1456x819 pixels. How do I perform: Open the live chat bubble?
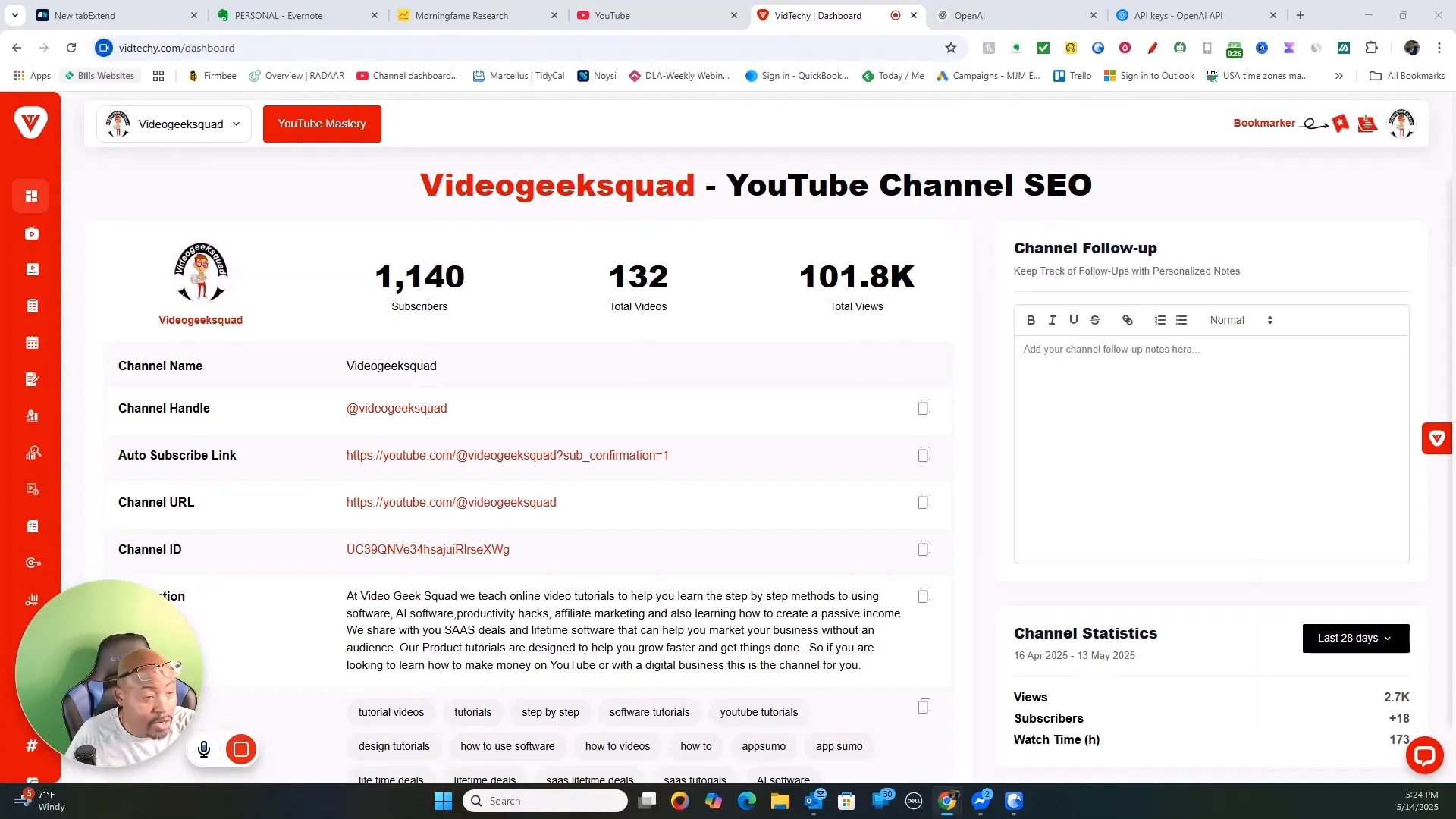click(x=1424, y=755)
